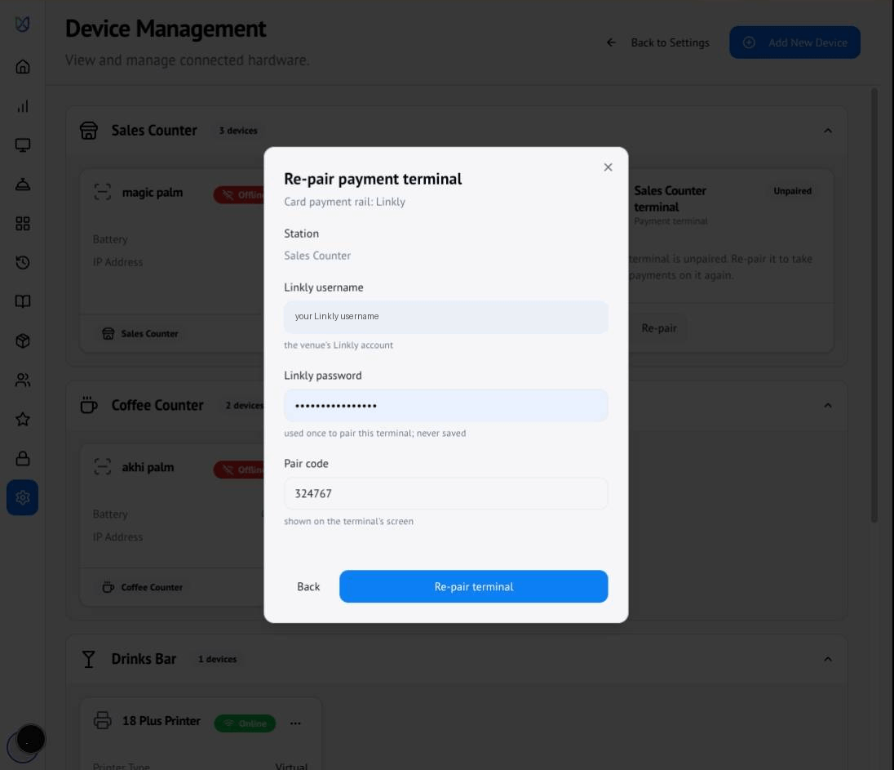Click the '1 devices' count label
The width and height of the screenshot is (894, 770).
click(x=217, y=659)
